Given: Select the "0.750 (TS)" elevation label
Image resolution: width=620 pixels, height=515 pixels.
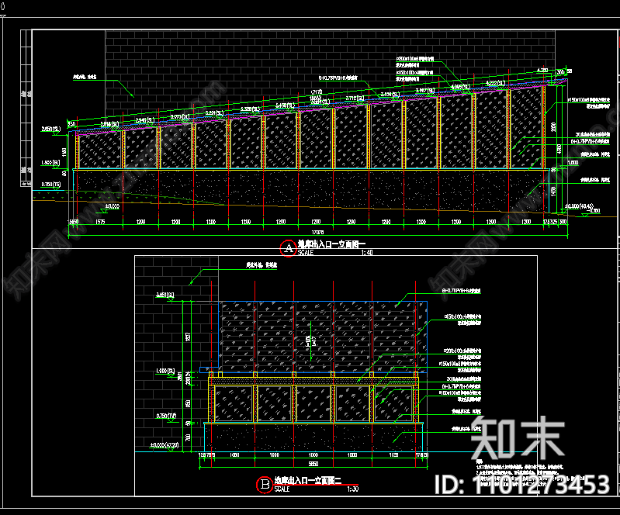Looking at the screenshot, I should pyautogui.click(x=51, y=184).
